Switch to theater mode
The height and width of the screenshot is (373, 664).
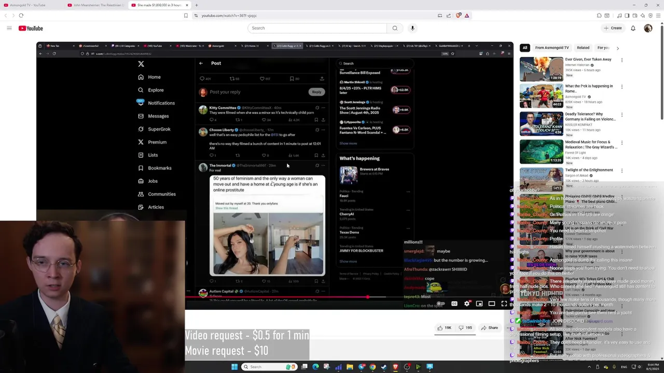[492, 304]
